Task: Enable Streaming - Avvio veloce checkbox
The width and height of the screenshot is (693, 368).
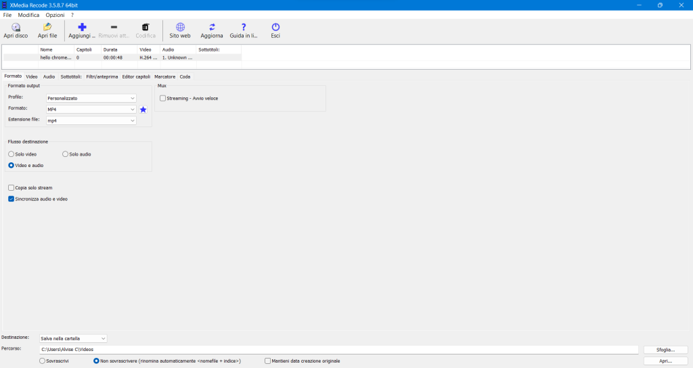Action: coord(163,98)
